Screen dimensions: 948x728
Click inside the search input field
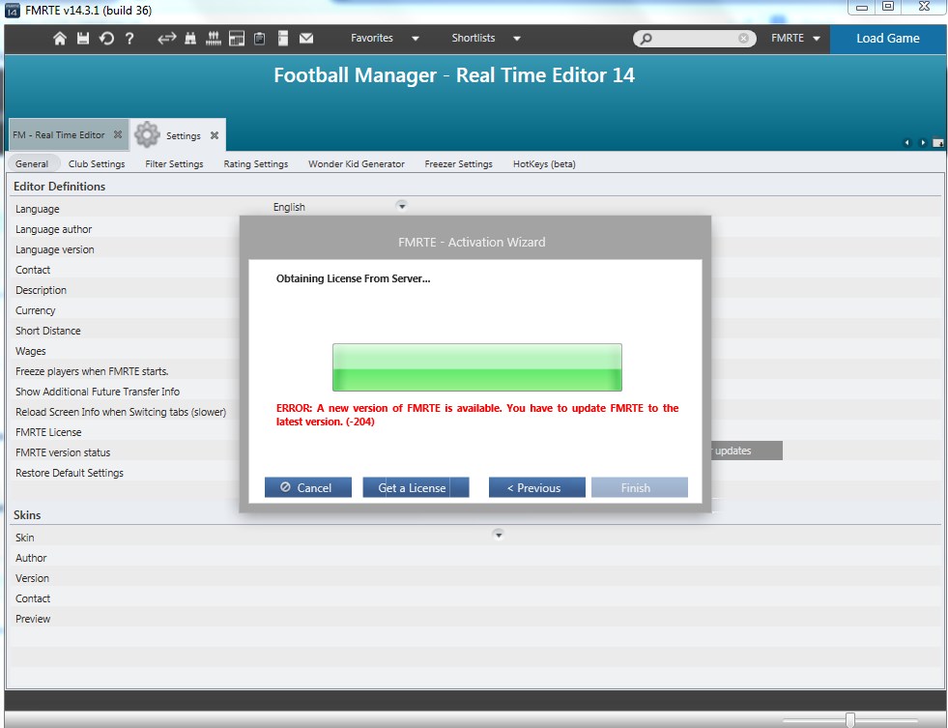click(695, 39)
